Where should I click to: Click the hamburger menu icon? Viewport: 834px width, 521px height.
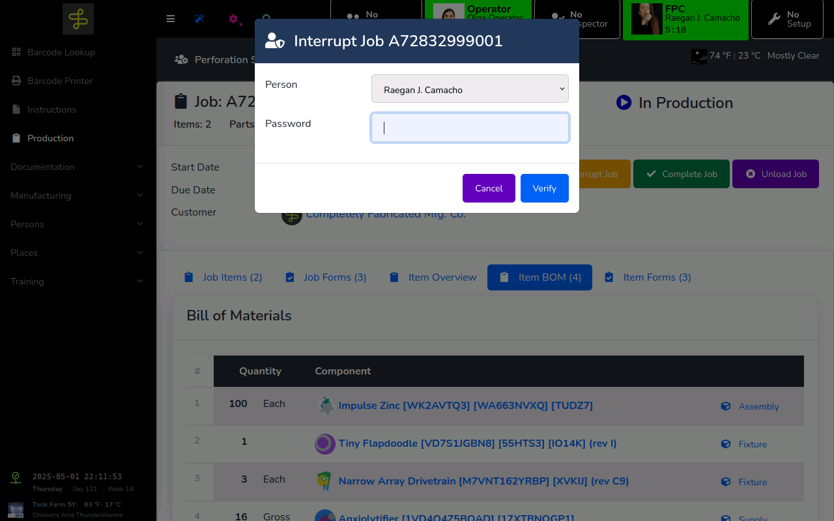(171, 19)
